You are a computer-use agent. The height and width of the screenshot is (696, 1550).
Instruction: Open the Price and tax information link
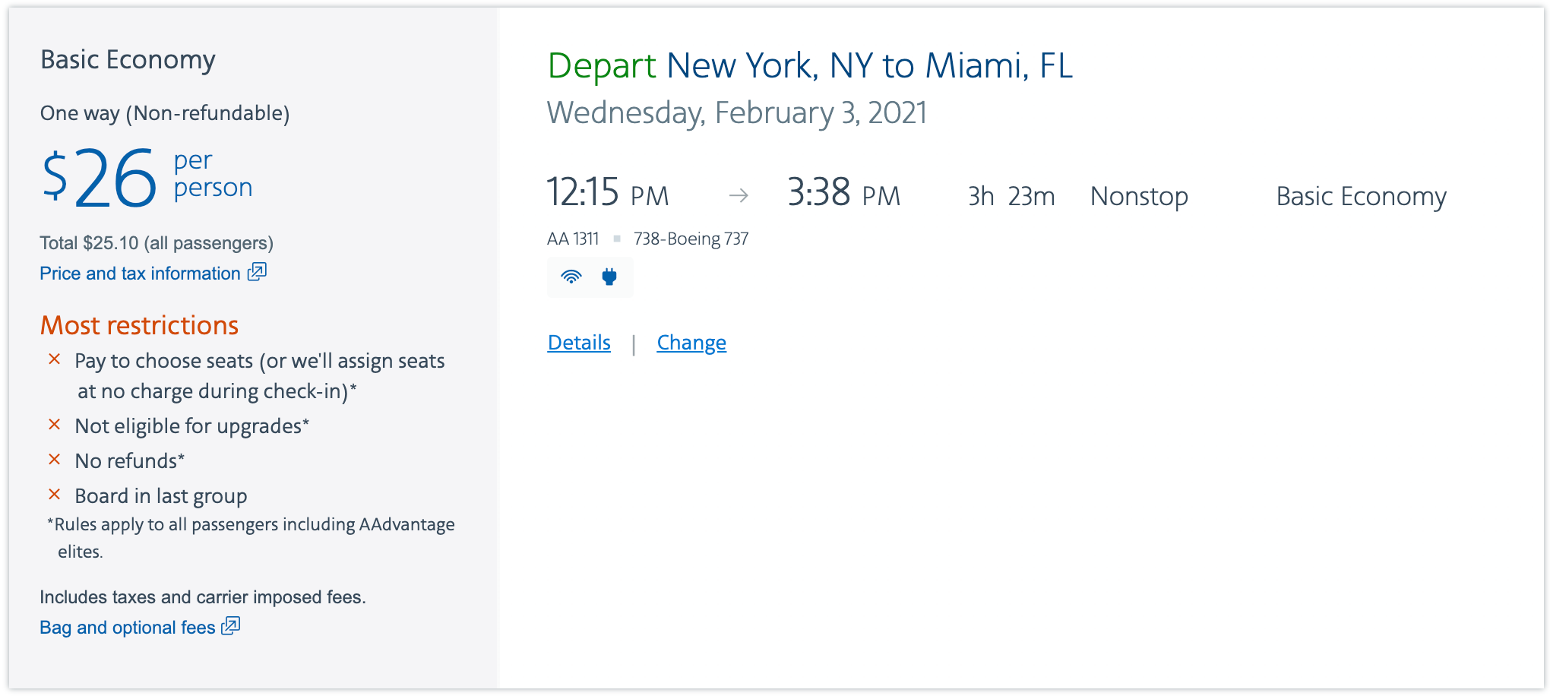click(x=140, y=274)
